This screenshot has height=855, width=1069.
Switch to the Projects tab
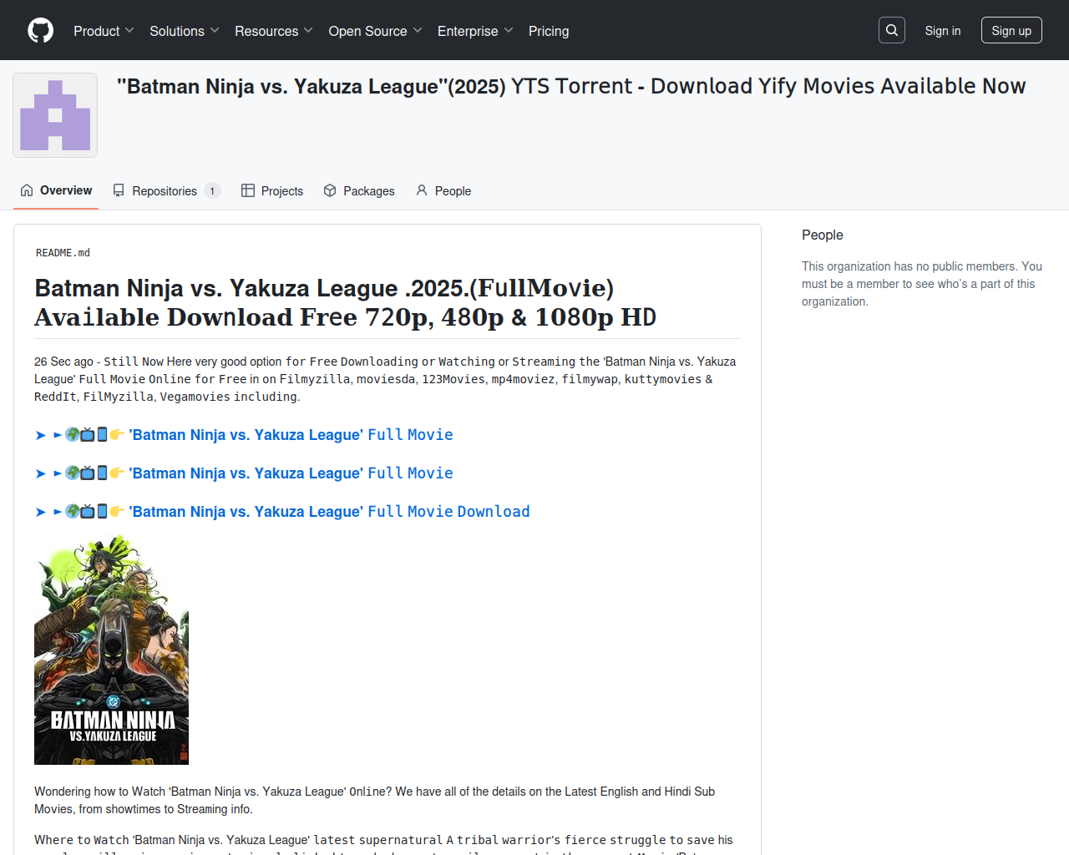tap(272, 190)
